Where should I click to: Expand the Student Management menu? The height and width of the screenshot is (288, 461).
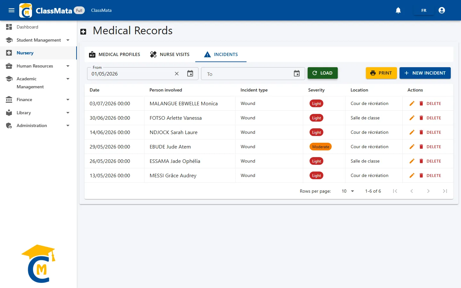[38, 40]
